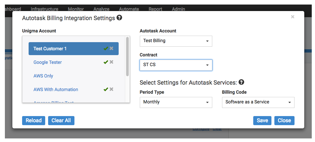
Task: Click green checkmark on AWS With Automation
Action: pos(106,89)
